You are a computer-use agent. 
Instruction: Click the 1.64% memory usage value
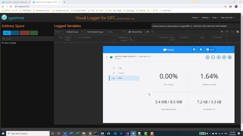point(209,76)
